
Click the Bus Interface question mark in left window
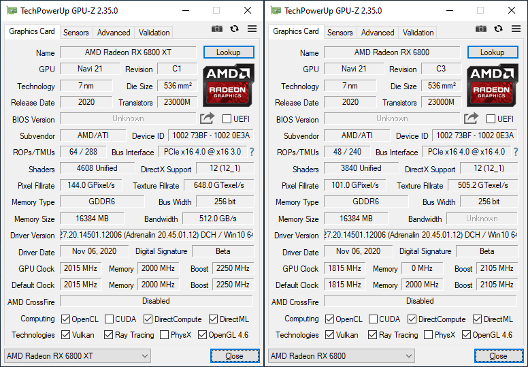click(251, 152)
